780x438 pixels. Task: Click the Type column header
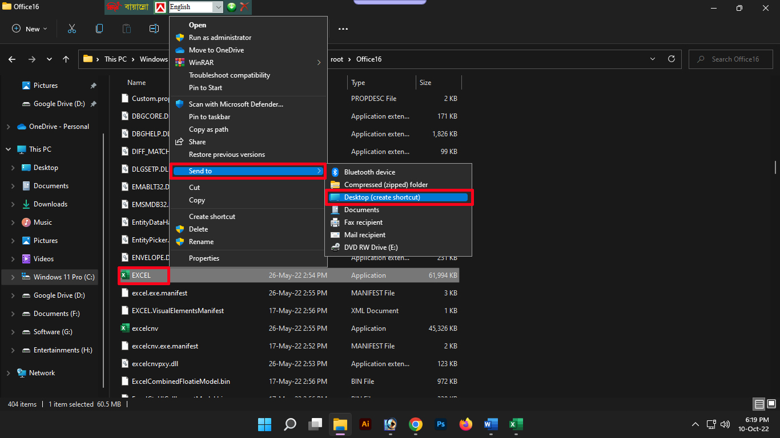click(x=358, y=83)
